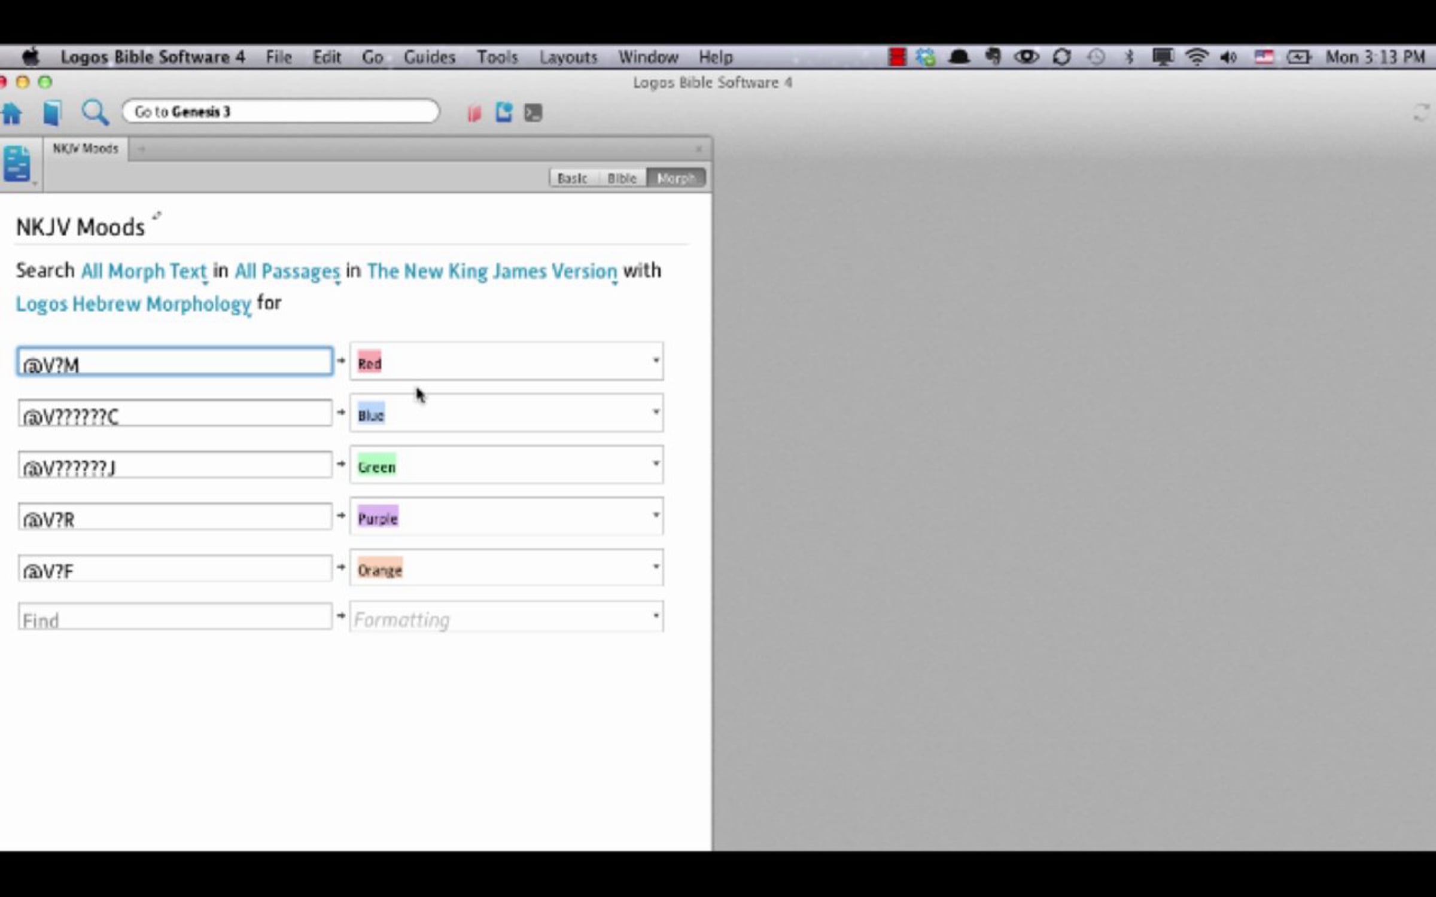Click the All Passages link
Viewport: 1436px width, 897px height.
click(287, 271)
